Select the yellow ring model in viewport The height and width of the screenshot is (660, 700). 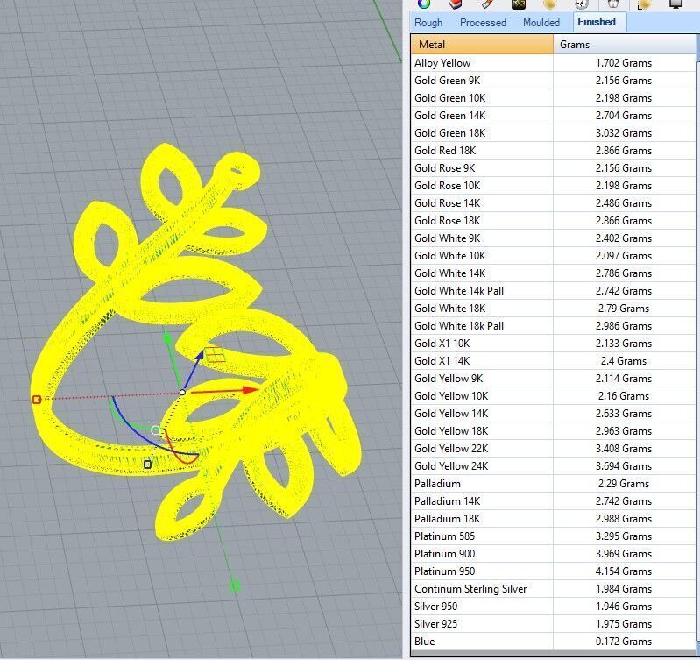tap(196, 344)
